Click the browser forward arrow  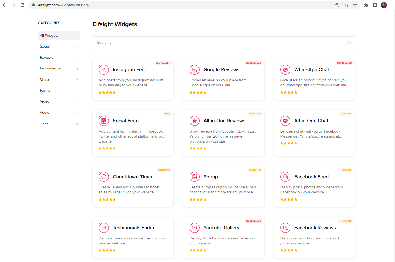[x=14, y=5]
